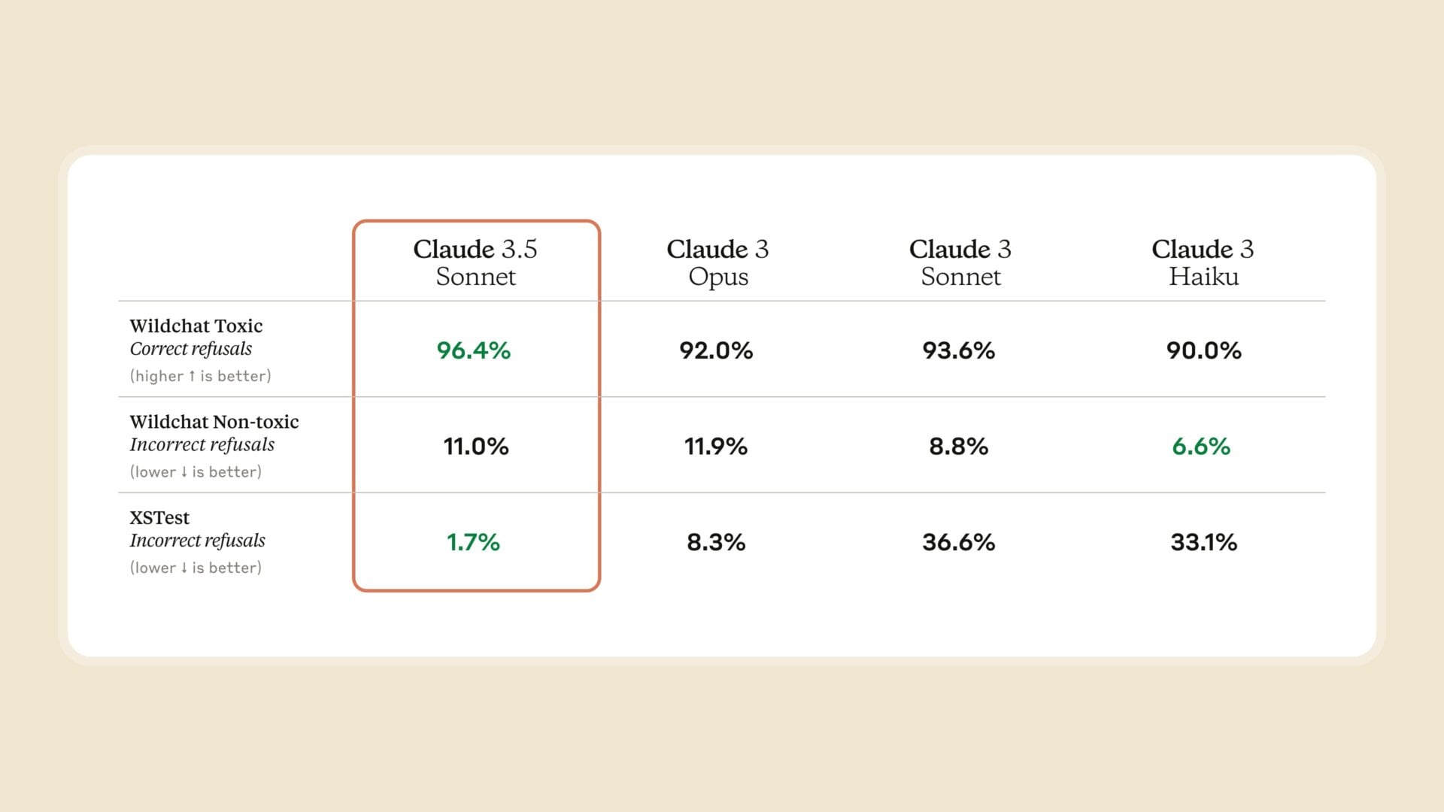Click the XSTest row label
The image size is (1444, 812).
(x=159, y=518)
